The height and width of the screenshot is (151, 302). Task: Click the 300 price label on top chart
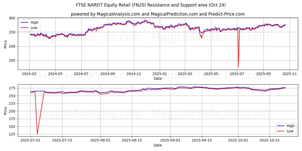(12, 18)
